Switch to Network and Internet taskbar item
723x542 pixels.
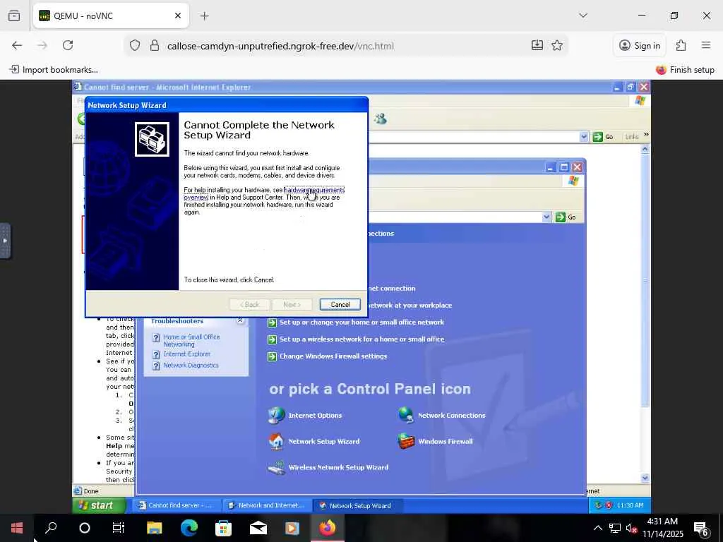pyautogui.click(x=266, y=505)
